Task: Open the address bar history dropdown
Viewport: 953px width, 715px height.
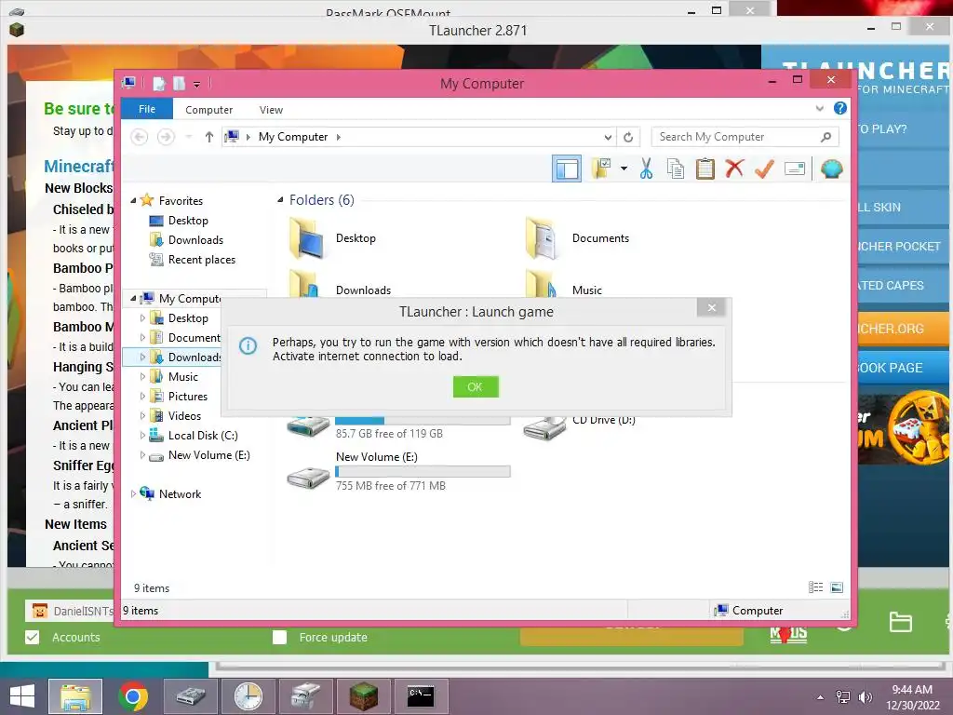Action: 607,138
